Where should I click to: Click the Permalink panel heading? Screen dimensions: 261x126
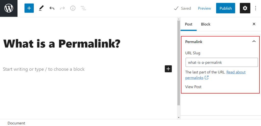194,42
